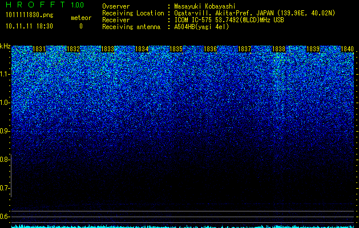Click the date stamp 10.11.11 18:30

29,26
